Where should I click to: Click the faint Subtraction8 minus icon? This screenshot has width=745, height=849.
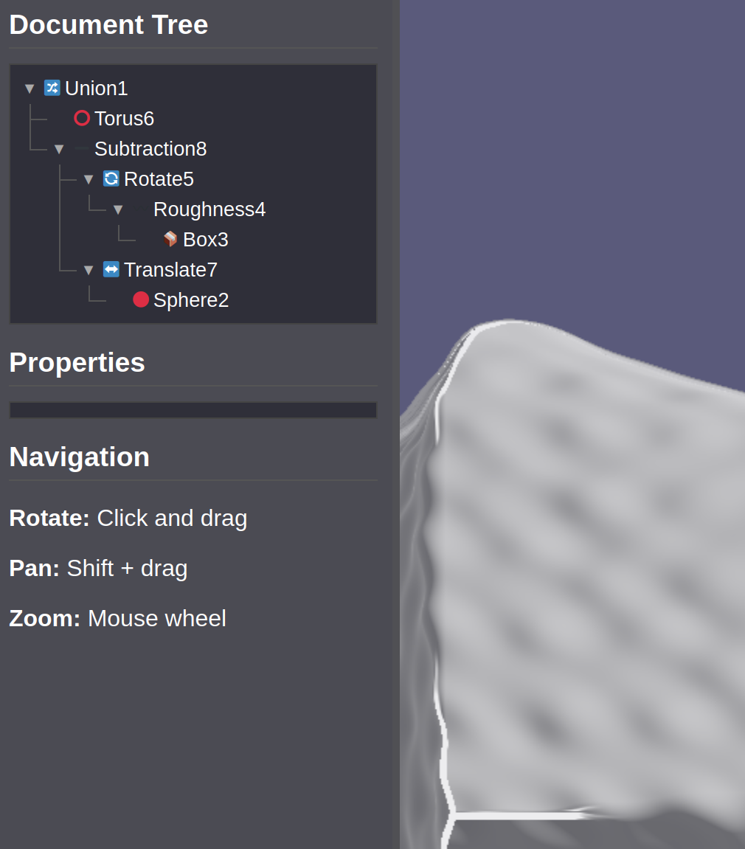[82, 148]
